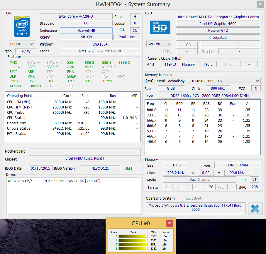Click the green UEFI label
Viewport: 266px width, 254px height.
point(128,168)
